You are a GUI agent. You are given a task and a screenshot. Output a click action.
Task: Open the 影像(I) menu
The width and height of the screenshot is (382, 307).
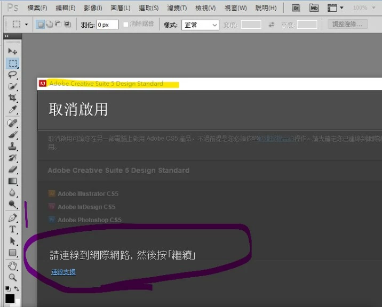tap(93, 8)
